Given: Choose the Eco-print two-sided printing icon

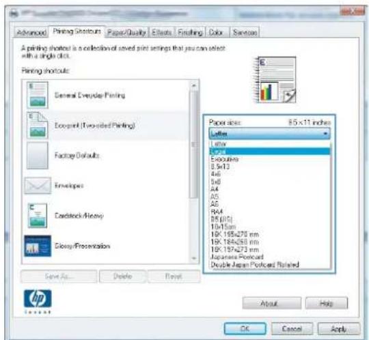Looking at the screenshot, I should tap(37, 126).
